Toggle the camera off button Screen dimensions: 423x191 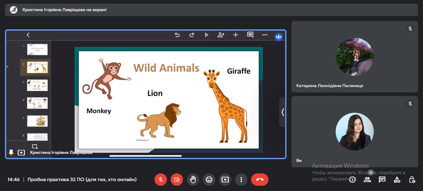[177, 180]
